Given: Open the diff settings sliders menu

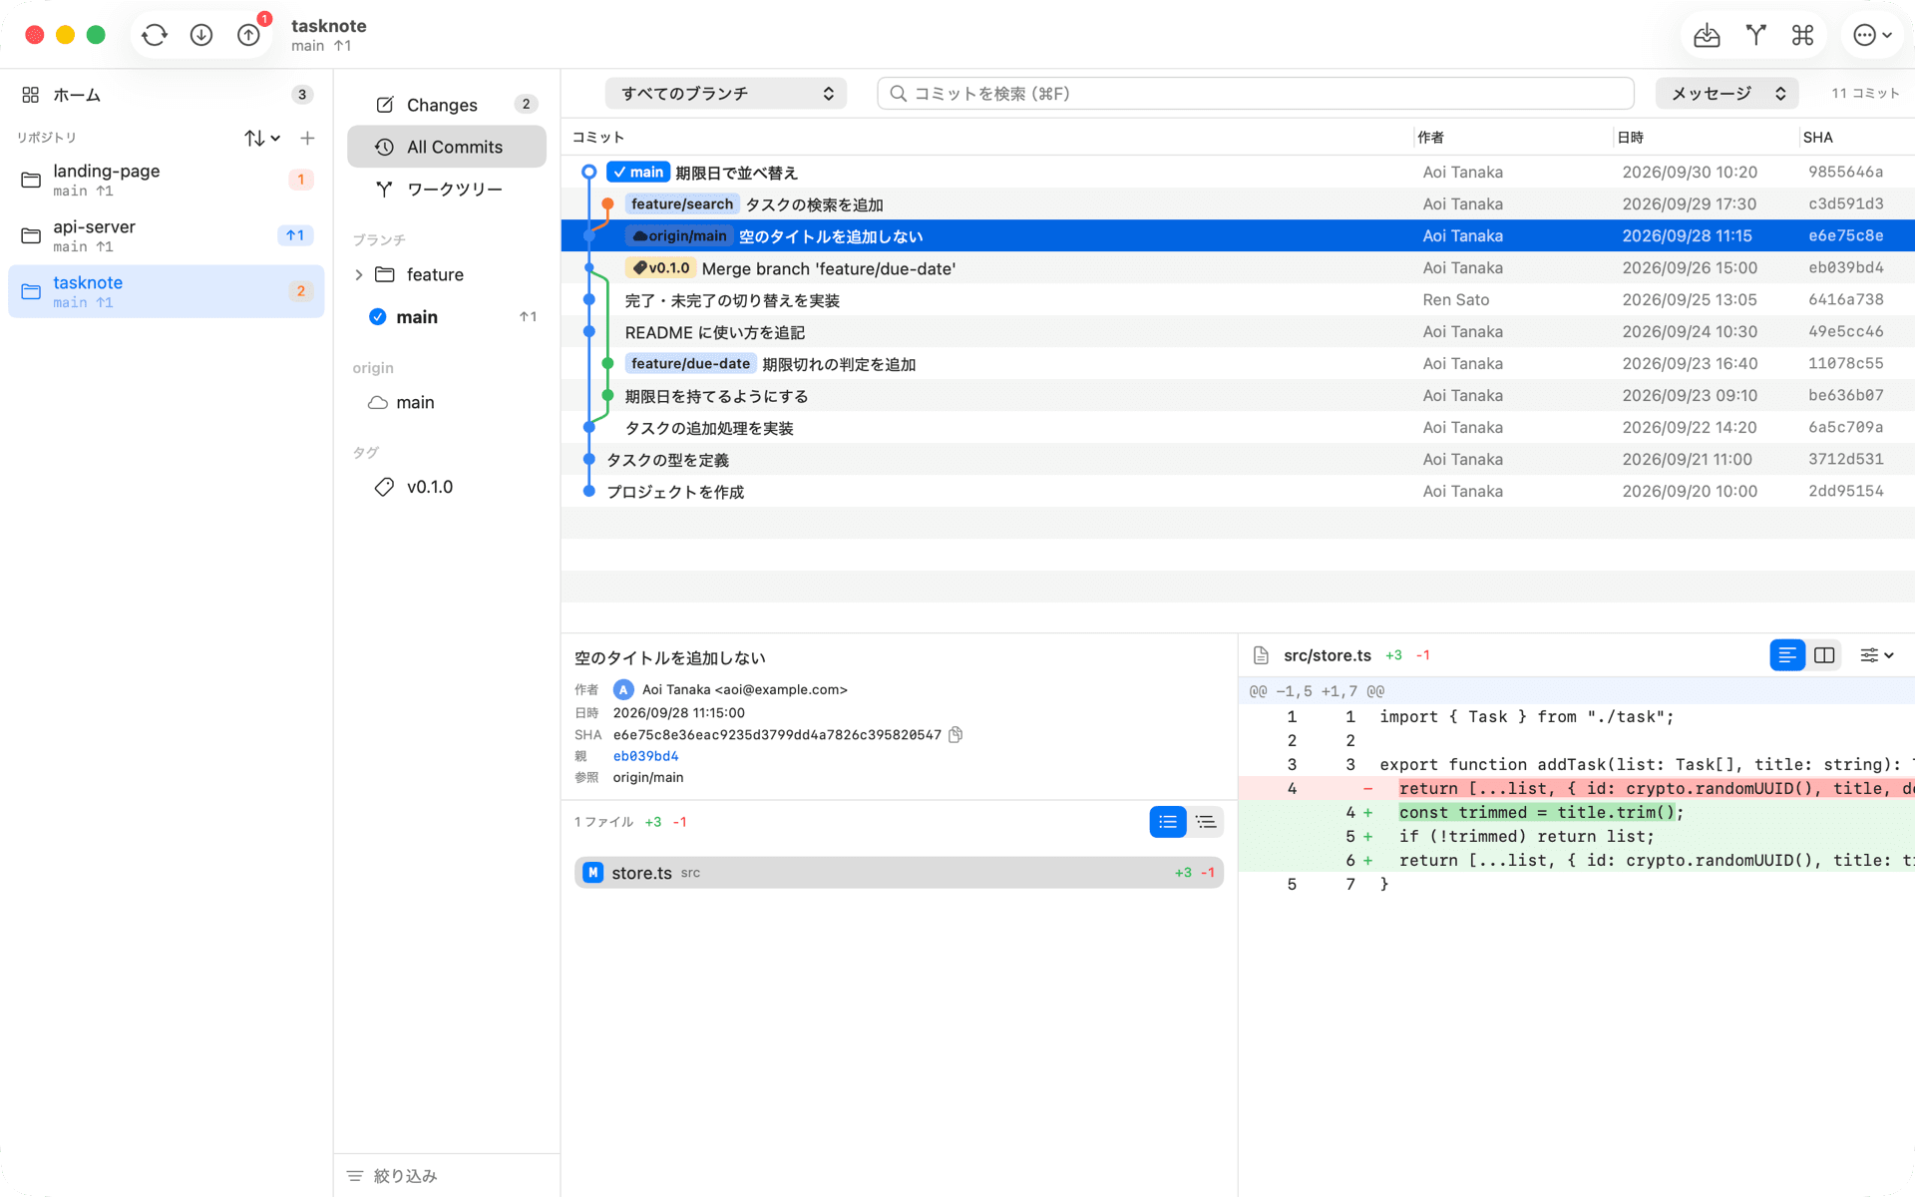Looking at the screenshot, I should tap(1876, 655).
